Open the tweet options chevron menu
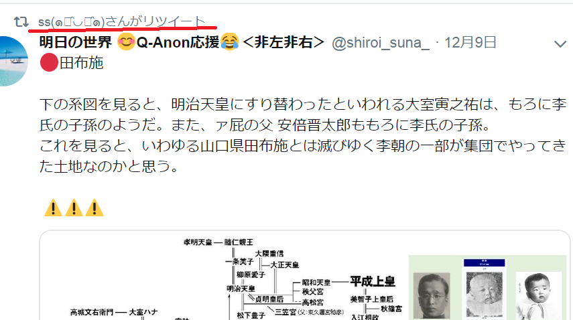573x320 pixels. pyautogui.click(x=560, y=44)
